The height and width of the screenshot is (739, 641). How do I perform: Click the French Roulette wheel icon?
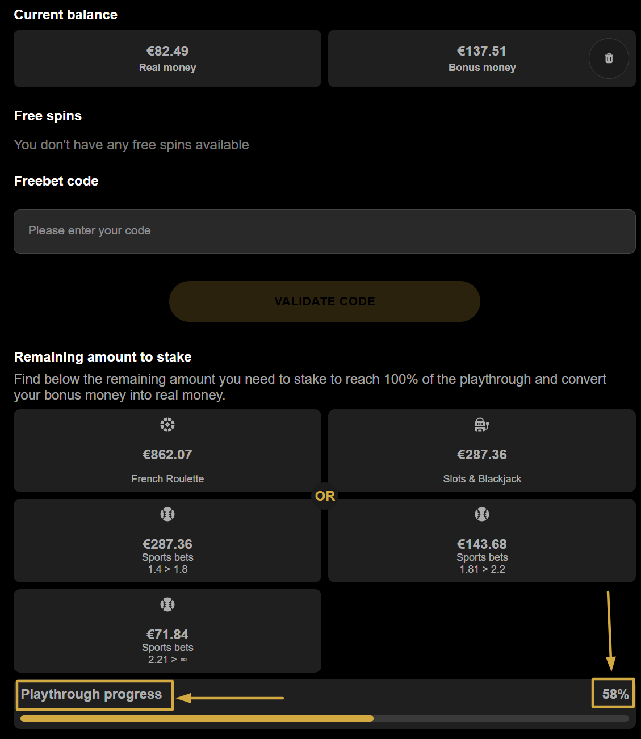tap(167, 425)
